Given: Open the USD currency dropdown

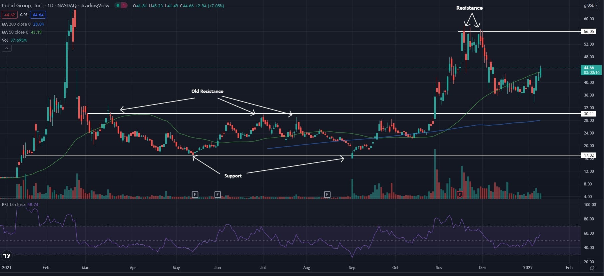Looking at the screenshot, I should pyautogui.click(x=592, y=5).
